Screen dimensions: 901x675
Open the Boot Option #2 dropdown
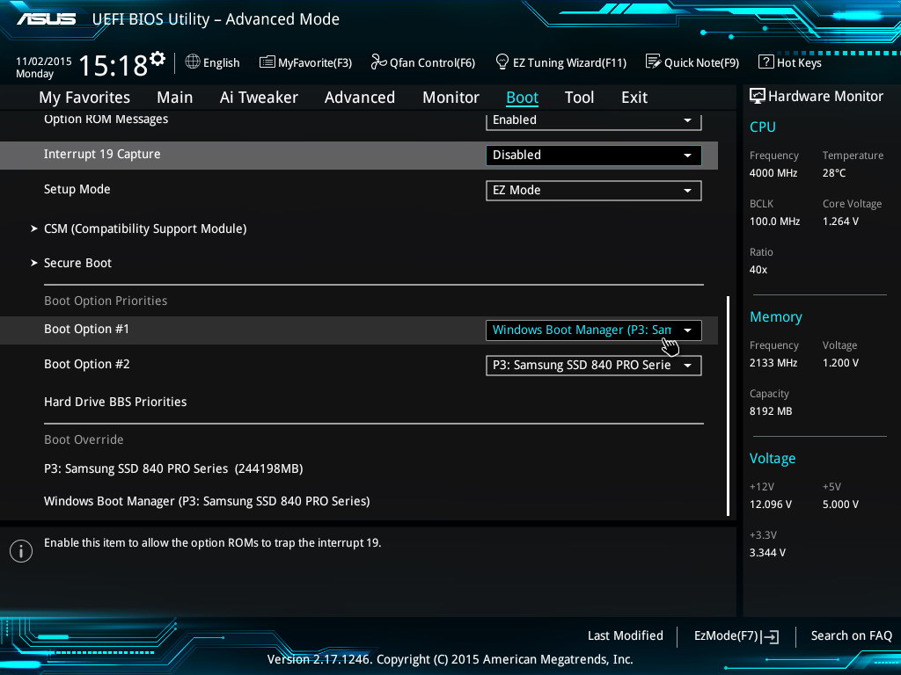click(x=593, y=365)
